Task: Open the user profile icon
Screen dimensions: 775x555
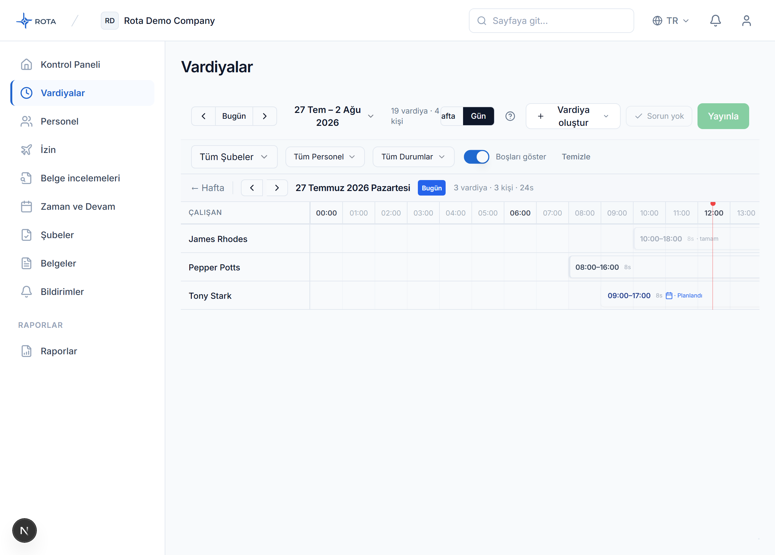Action: click(746, 21)
